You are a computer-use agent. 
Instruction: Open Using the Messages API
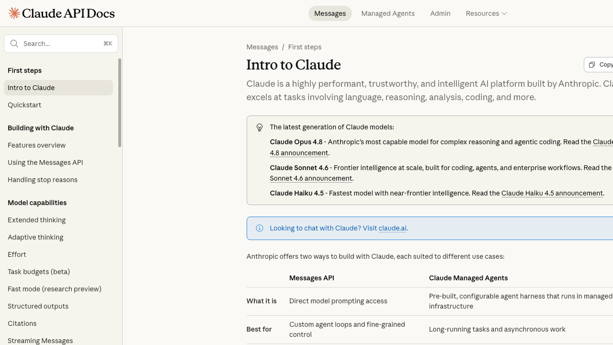[58, 162]
